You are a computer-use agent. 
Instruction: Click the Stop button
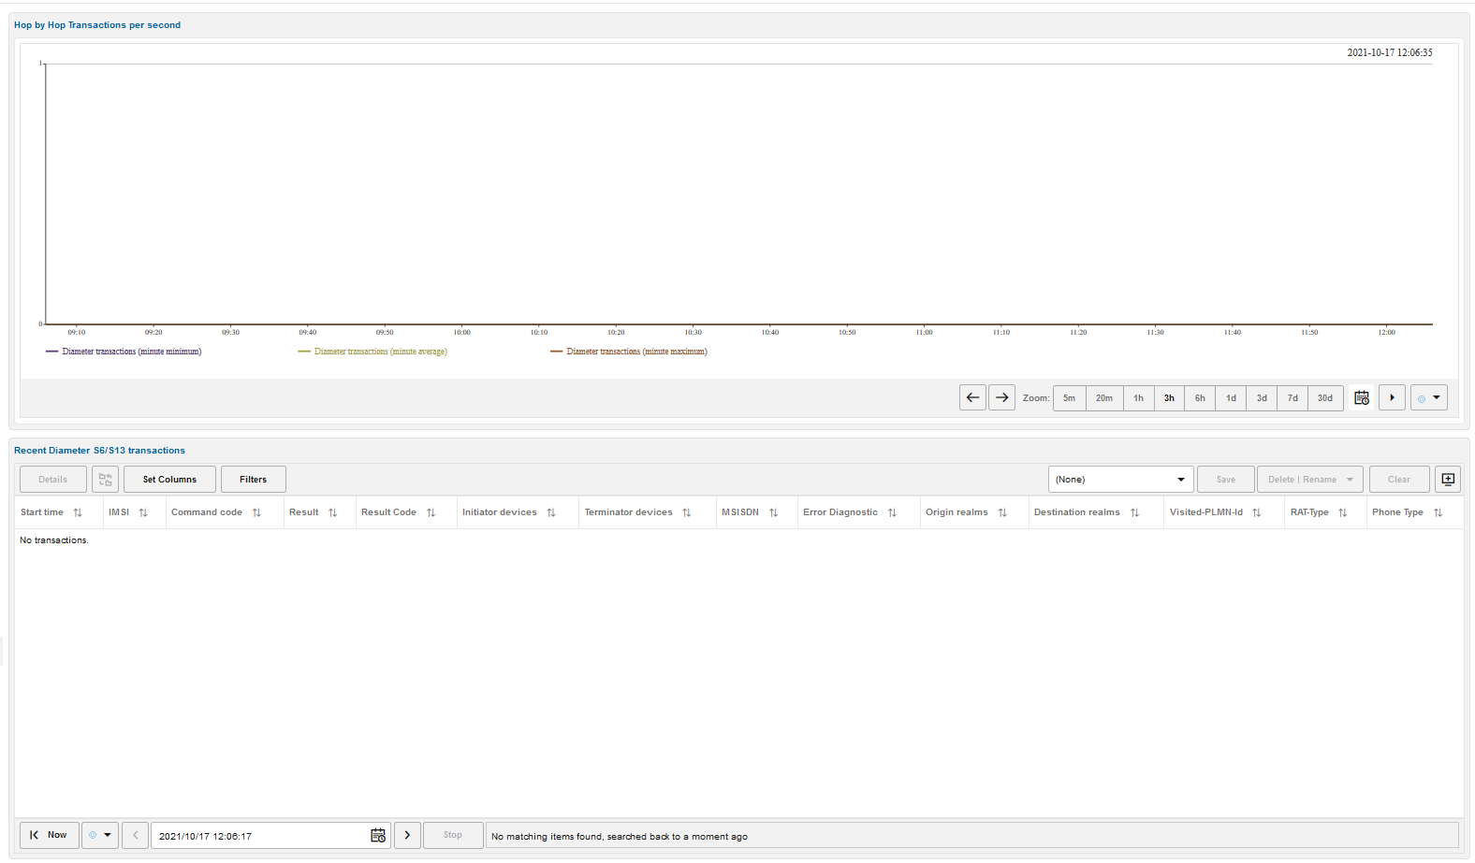[x=453, y=835]
